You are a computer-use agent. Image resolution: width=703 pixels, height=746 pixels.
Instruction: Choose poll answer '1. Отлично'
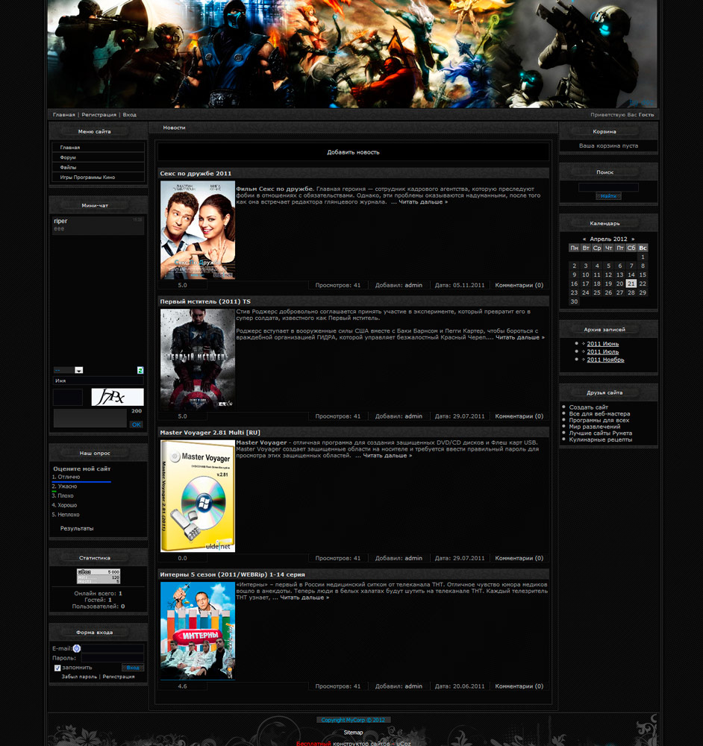pyautogui.click(x=66, y=477)
